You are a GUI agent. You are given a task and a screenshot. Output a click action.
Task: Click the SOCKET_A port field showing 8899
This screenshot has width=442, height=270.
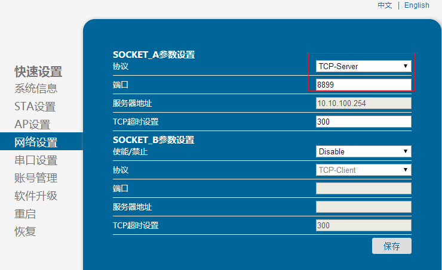[x=363, y=85]
